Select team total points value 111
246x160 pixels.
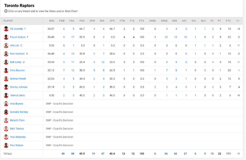[228, 153]
